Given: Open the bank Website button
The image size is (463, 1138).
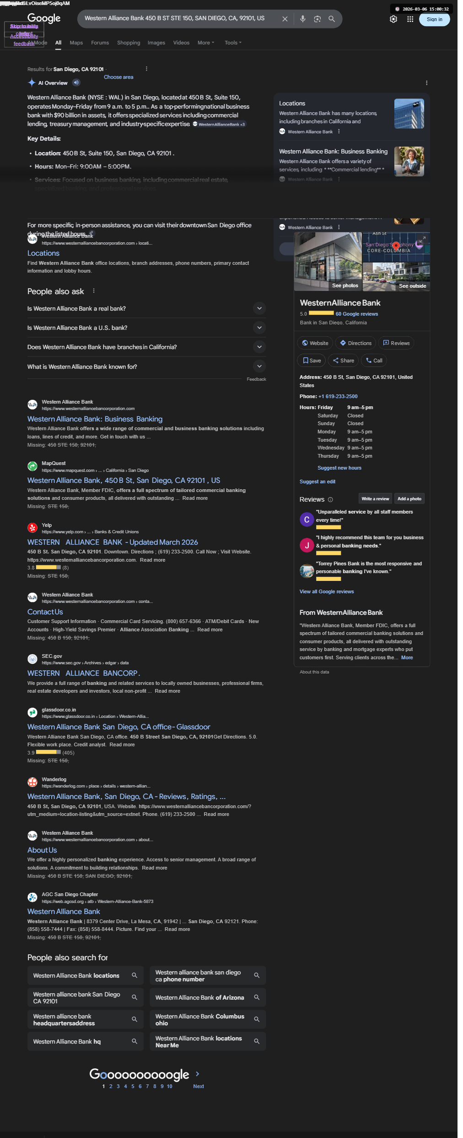Looking at the screenshot, I should point(315,343).
